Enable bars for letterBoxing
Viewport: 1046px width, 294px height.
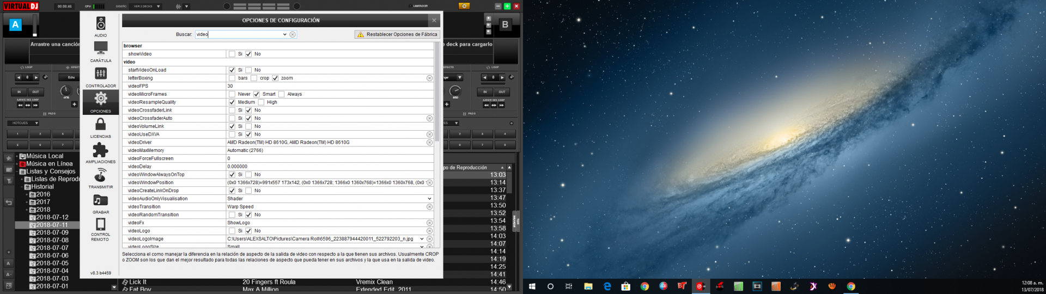tap(232, 78)
